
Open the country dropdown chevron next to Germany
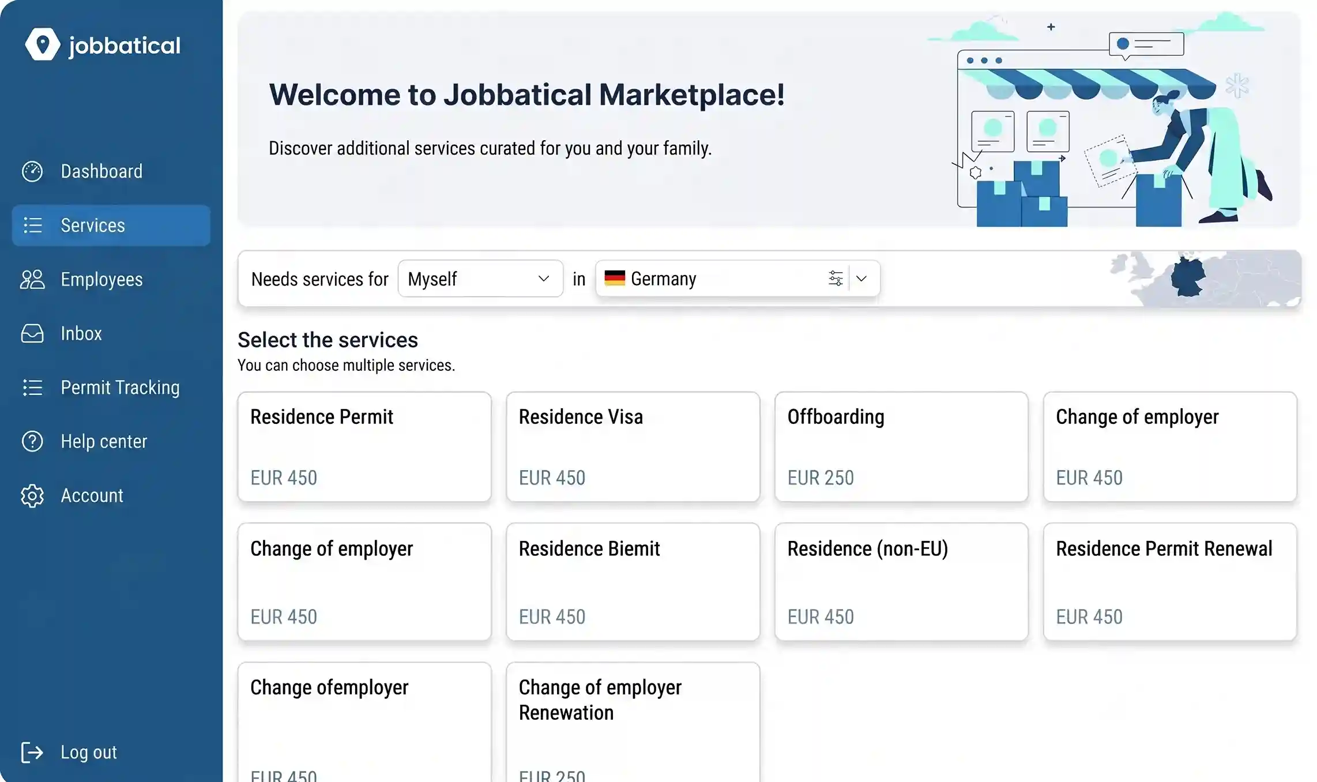point(862,279)
